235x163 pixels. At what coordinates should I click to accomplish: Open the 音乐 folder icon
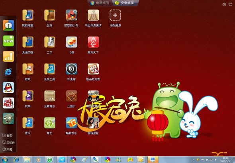coord(28,123)
